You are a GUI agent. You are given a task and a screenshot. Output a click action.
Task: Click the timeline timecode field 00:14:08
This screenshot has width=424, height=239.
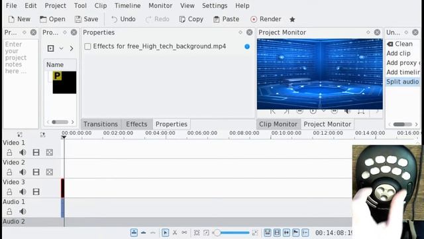(x=334, y=233)
